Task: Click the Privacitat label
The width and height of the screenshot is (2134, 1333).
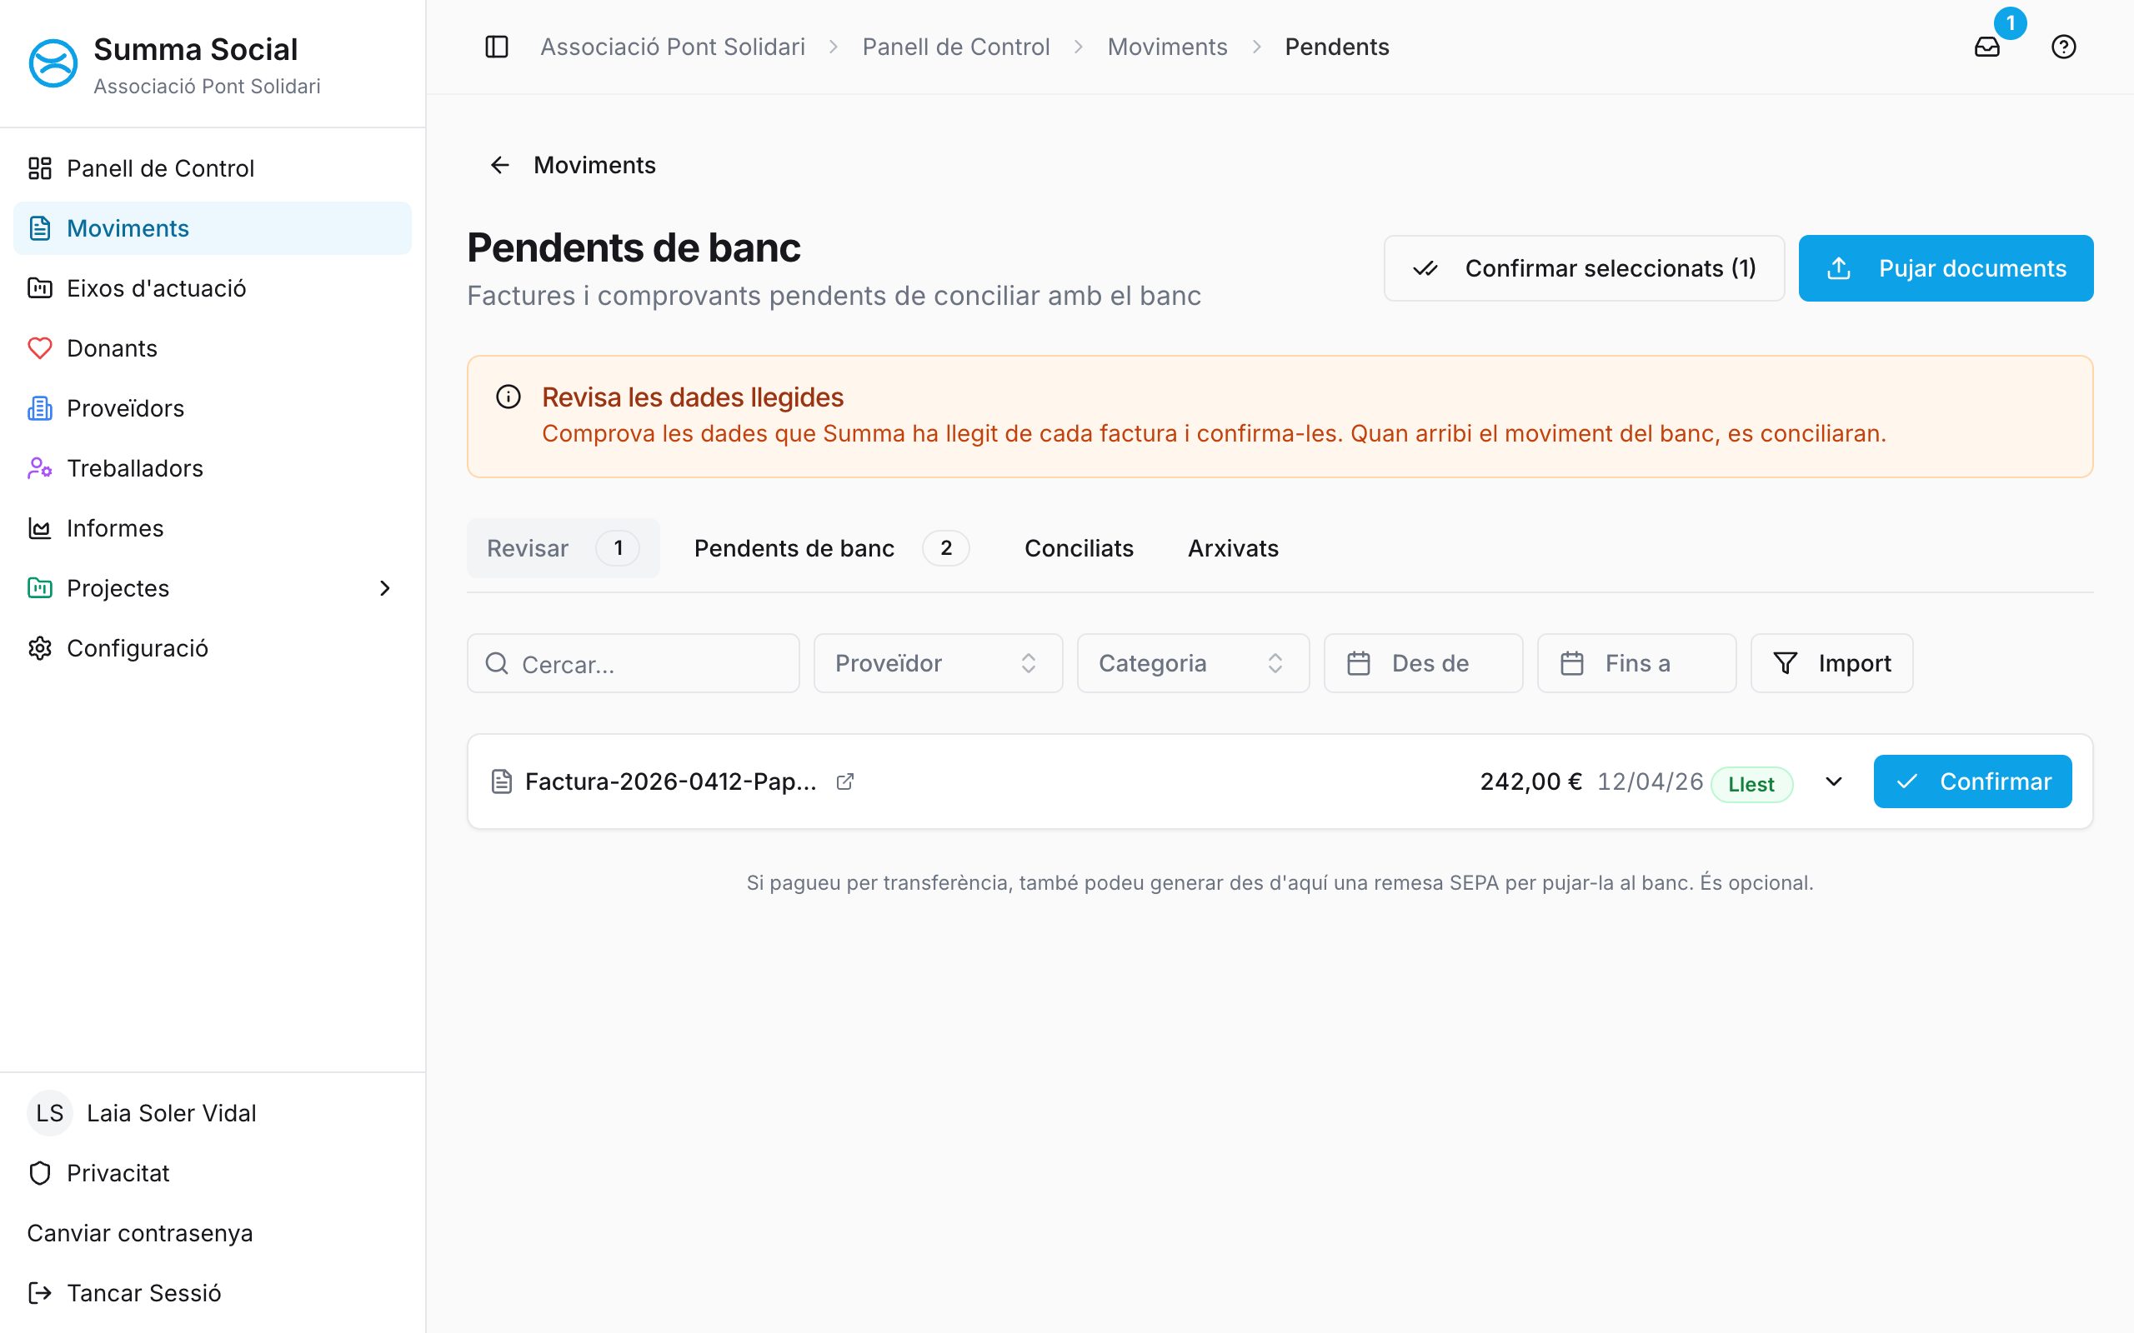Action: [118, 1172]
